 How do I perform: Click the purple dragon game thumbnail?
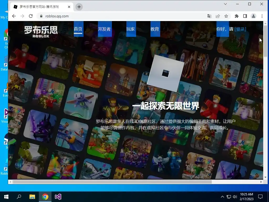coord(40,126)
